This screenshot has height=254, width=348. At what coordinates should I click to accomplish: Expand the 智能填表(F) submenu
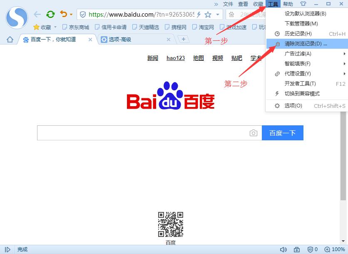[x=307, y=63]
